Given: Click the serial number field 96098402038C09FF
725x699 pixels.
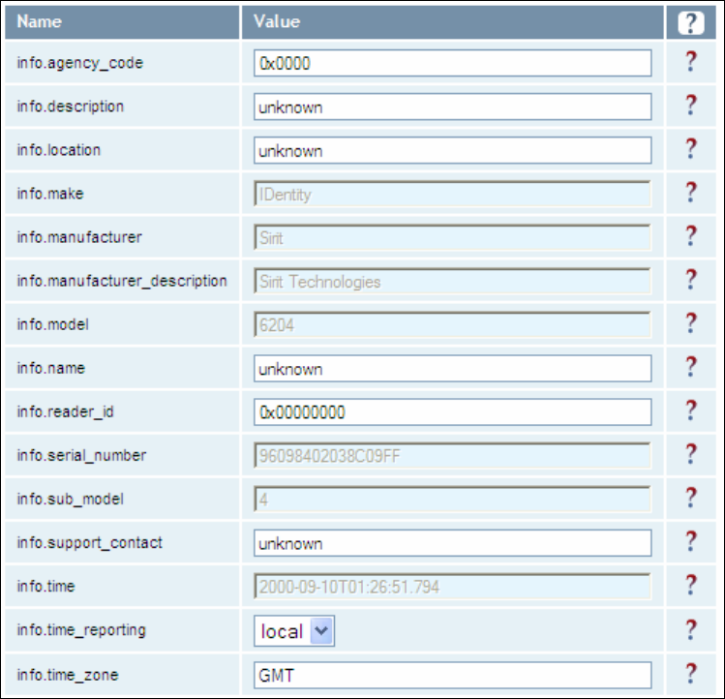Looking at the screenshot, I should [x=453, y=456].
